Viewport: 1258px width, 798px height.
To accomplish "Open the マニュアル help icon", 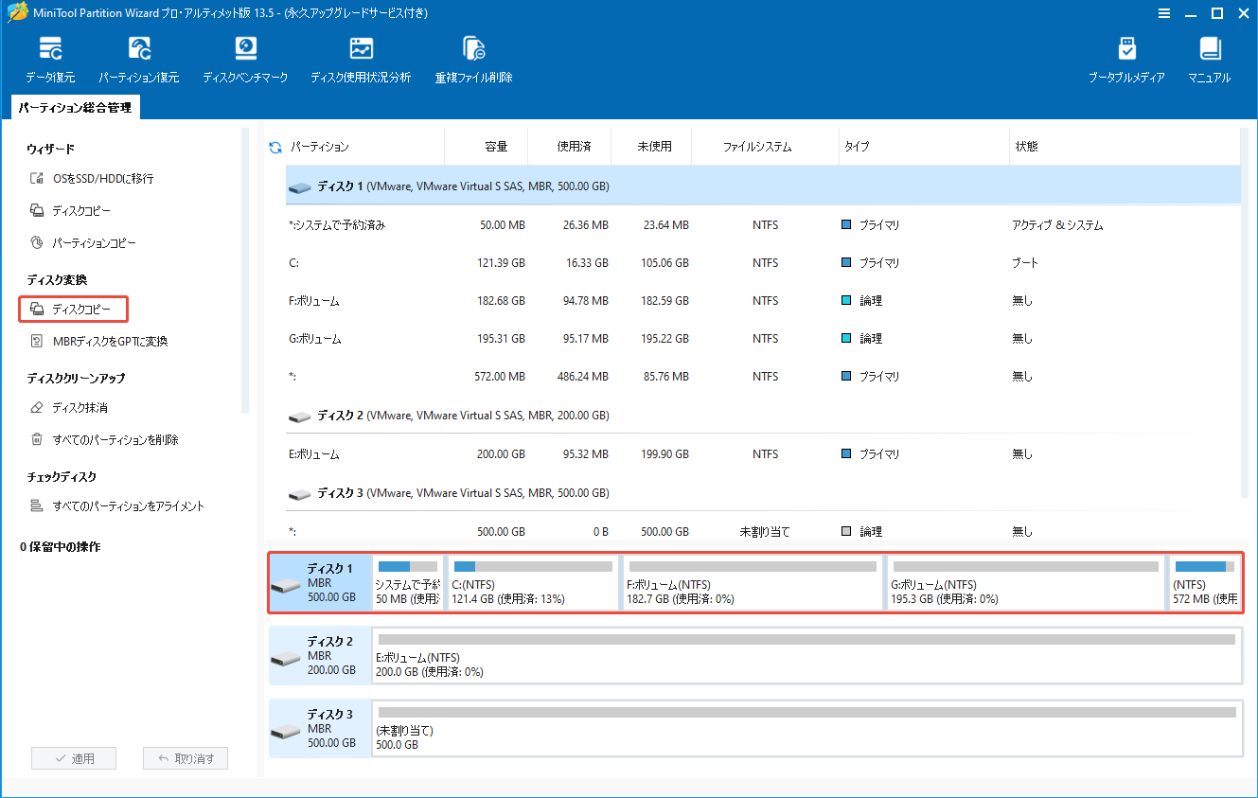I will coord(1209,57).
